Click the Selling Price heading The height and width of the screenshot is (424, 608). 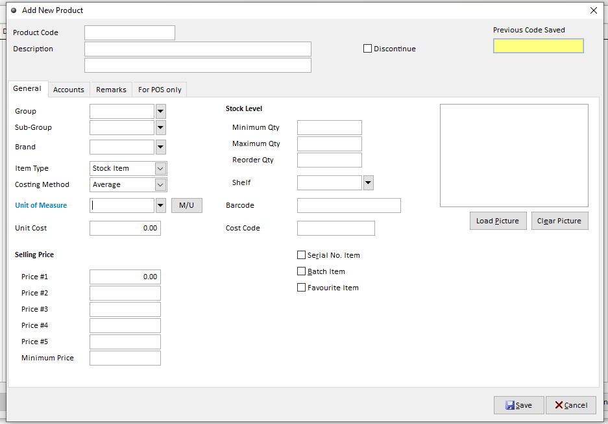click(x=34, y=255)
